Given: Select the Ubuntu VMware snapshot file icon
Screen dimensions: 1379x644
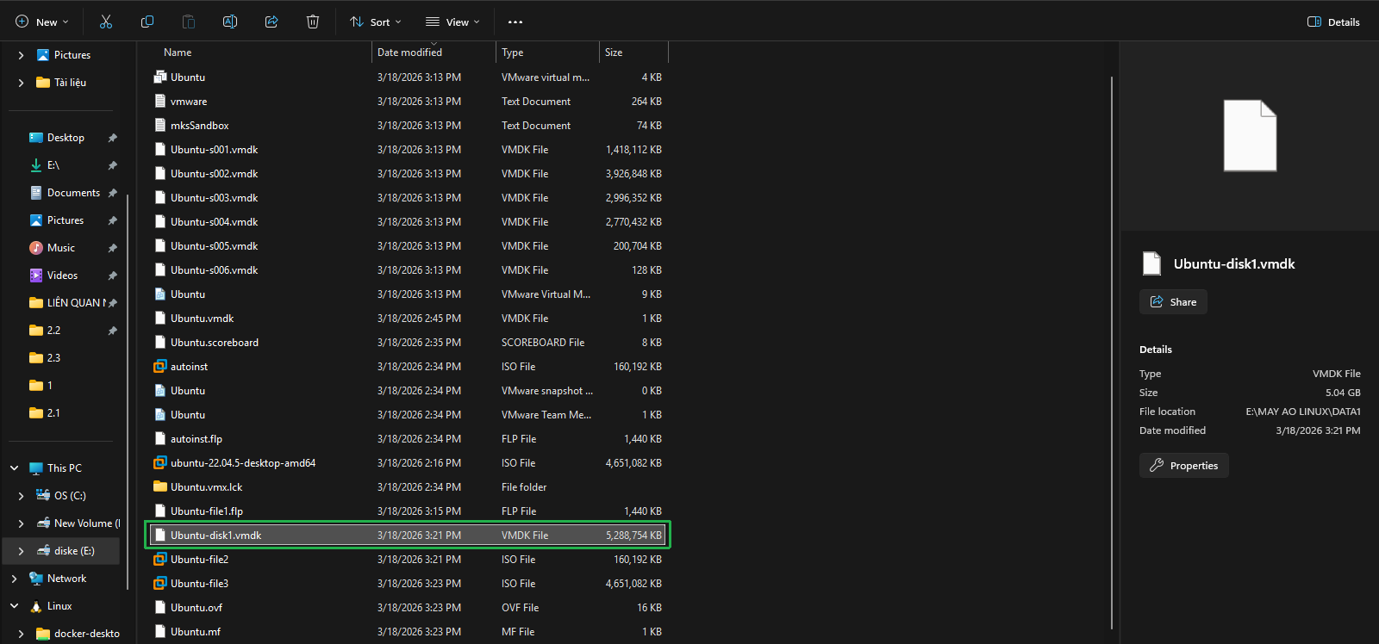Looking at the screenshot, I should click(160, 391).
